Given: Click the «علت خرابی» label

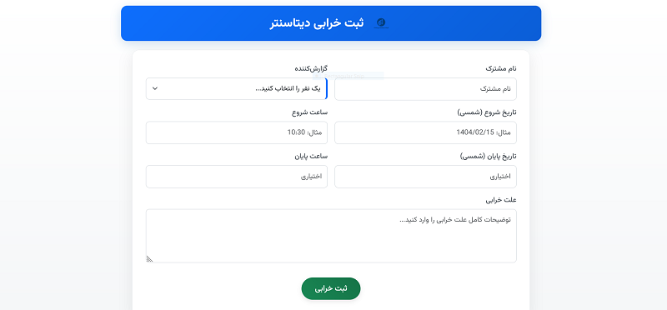Looking at the screenshot, I should click(501, 200).
